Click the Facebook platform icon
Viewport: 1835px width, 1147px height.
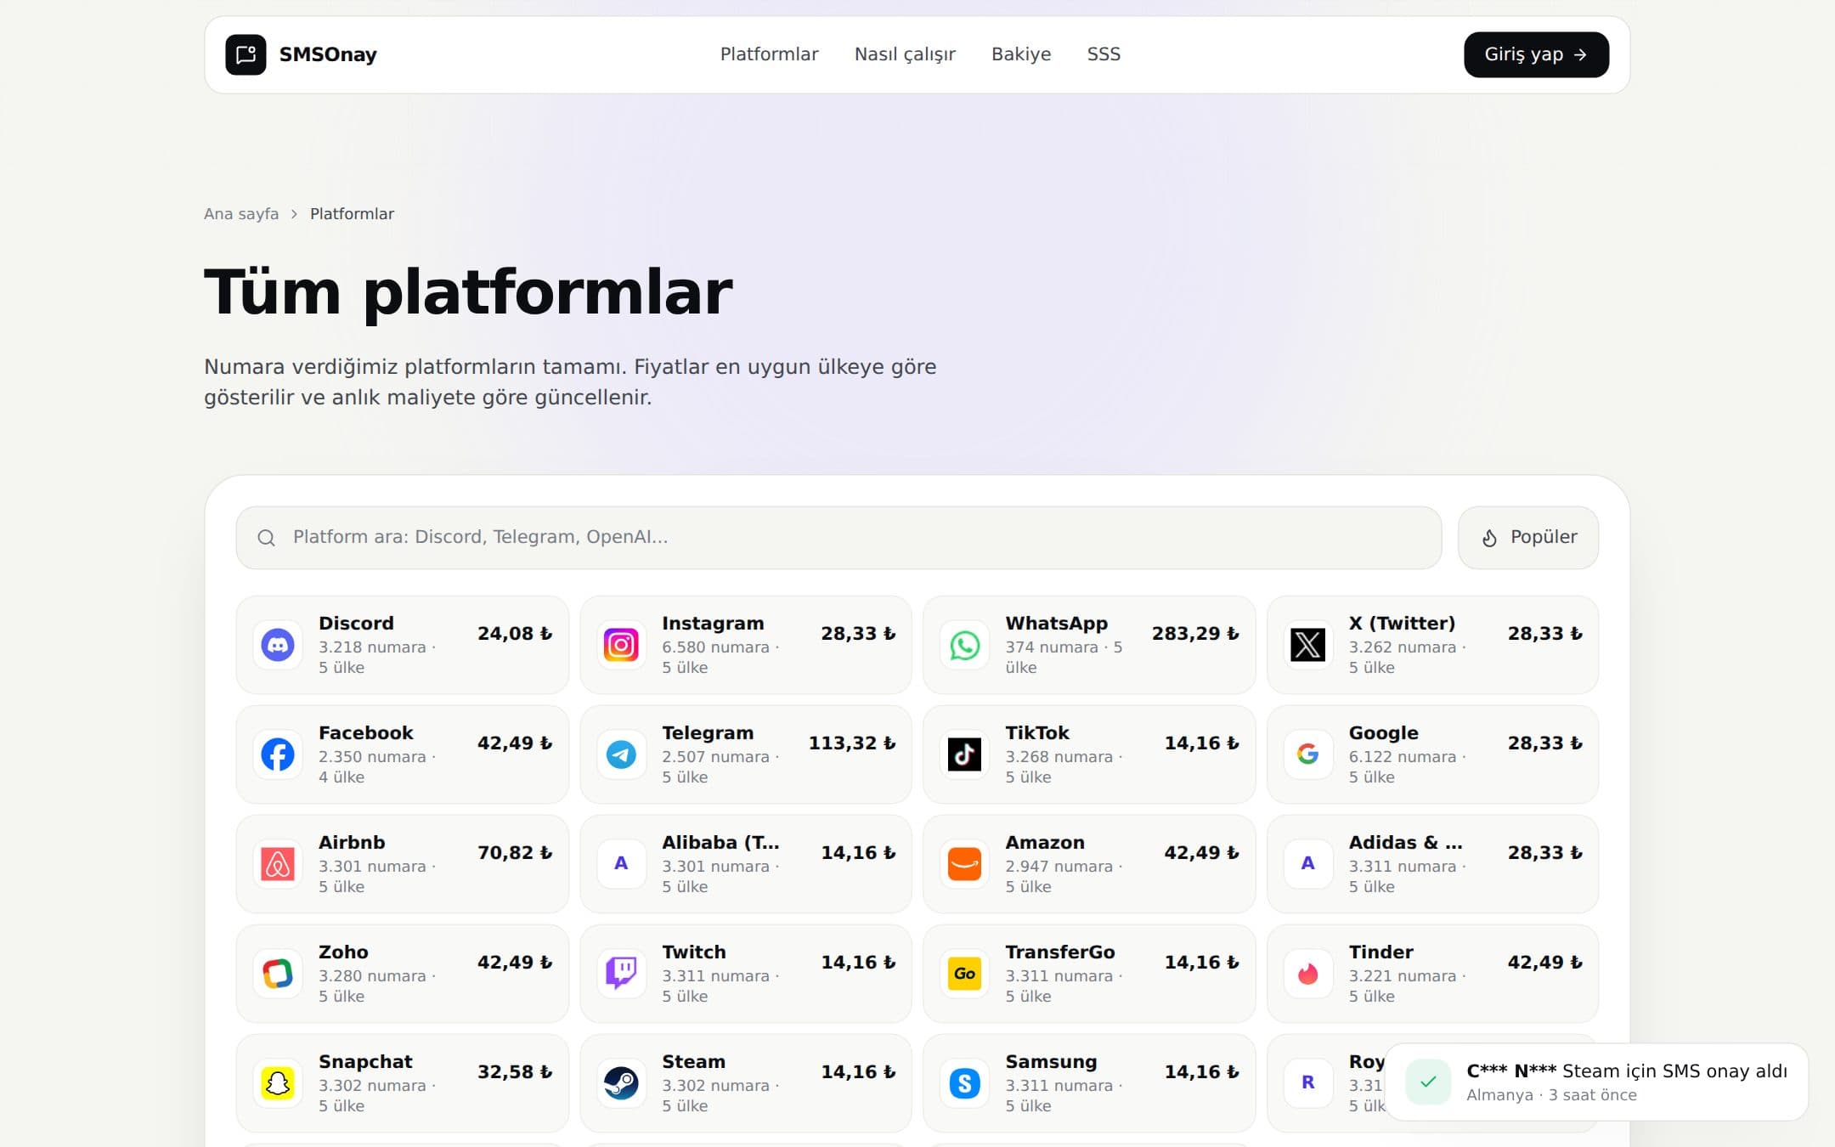click(278, 754)
